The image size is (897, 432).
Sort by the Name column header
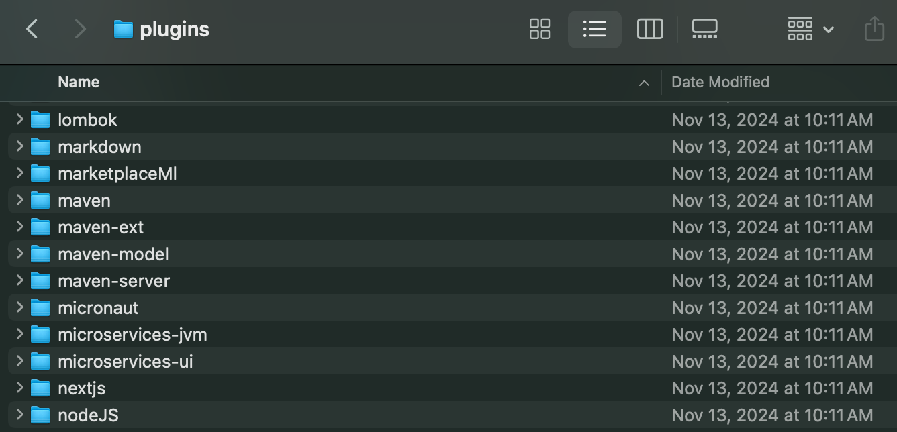[79, 82]
